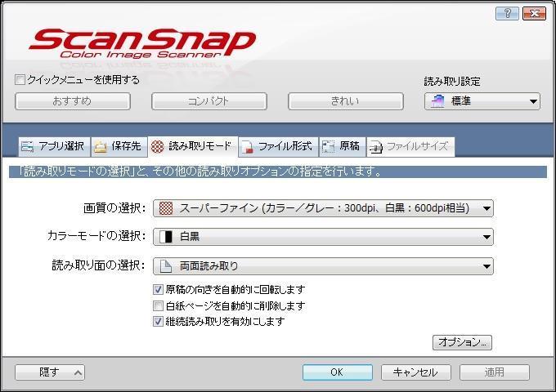Viewport: 556px width, 392px height.
Task: Open the 読み取り面の選択 dropdown
Action: 323,266
